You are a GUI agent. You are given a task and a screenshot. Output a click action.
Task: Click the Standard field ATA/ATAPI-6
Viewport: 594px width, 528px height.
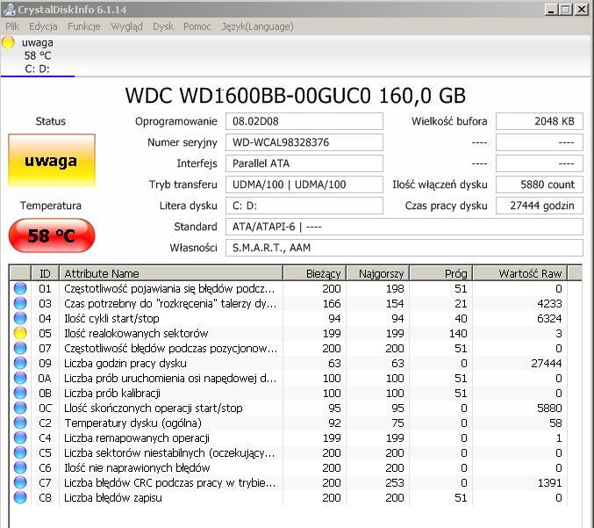pos(404,227)
